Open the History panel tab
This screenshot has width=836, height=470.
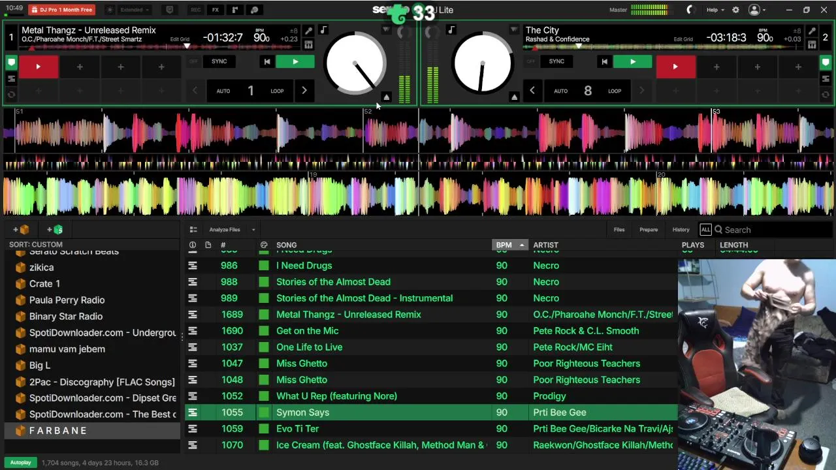(x=681, y=230)
